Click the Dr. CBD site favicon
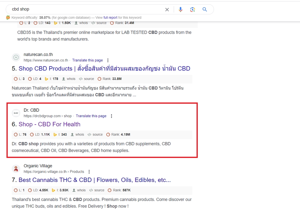The width and height of the screenshot is (300, 211). (x=16, y=113)
